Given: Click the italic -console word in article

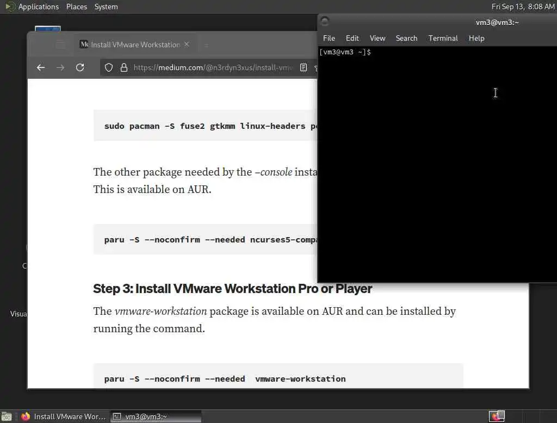Looking at the screenshot, I should point(274,172).
